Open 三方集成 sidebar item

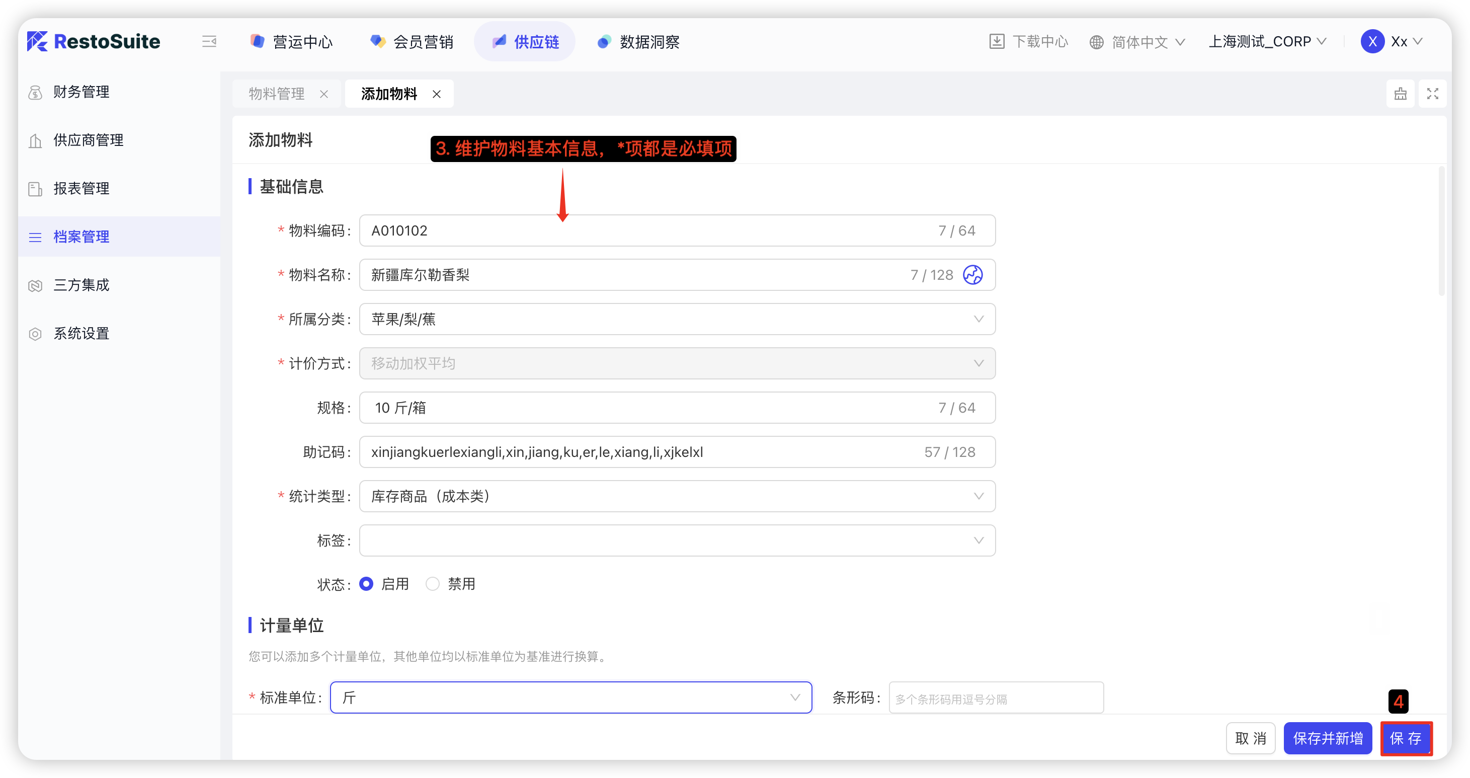point(81,285)
